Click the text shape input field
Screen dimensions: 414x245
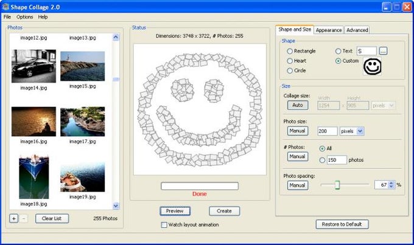click(367, 51)
